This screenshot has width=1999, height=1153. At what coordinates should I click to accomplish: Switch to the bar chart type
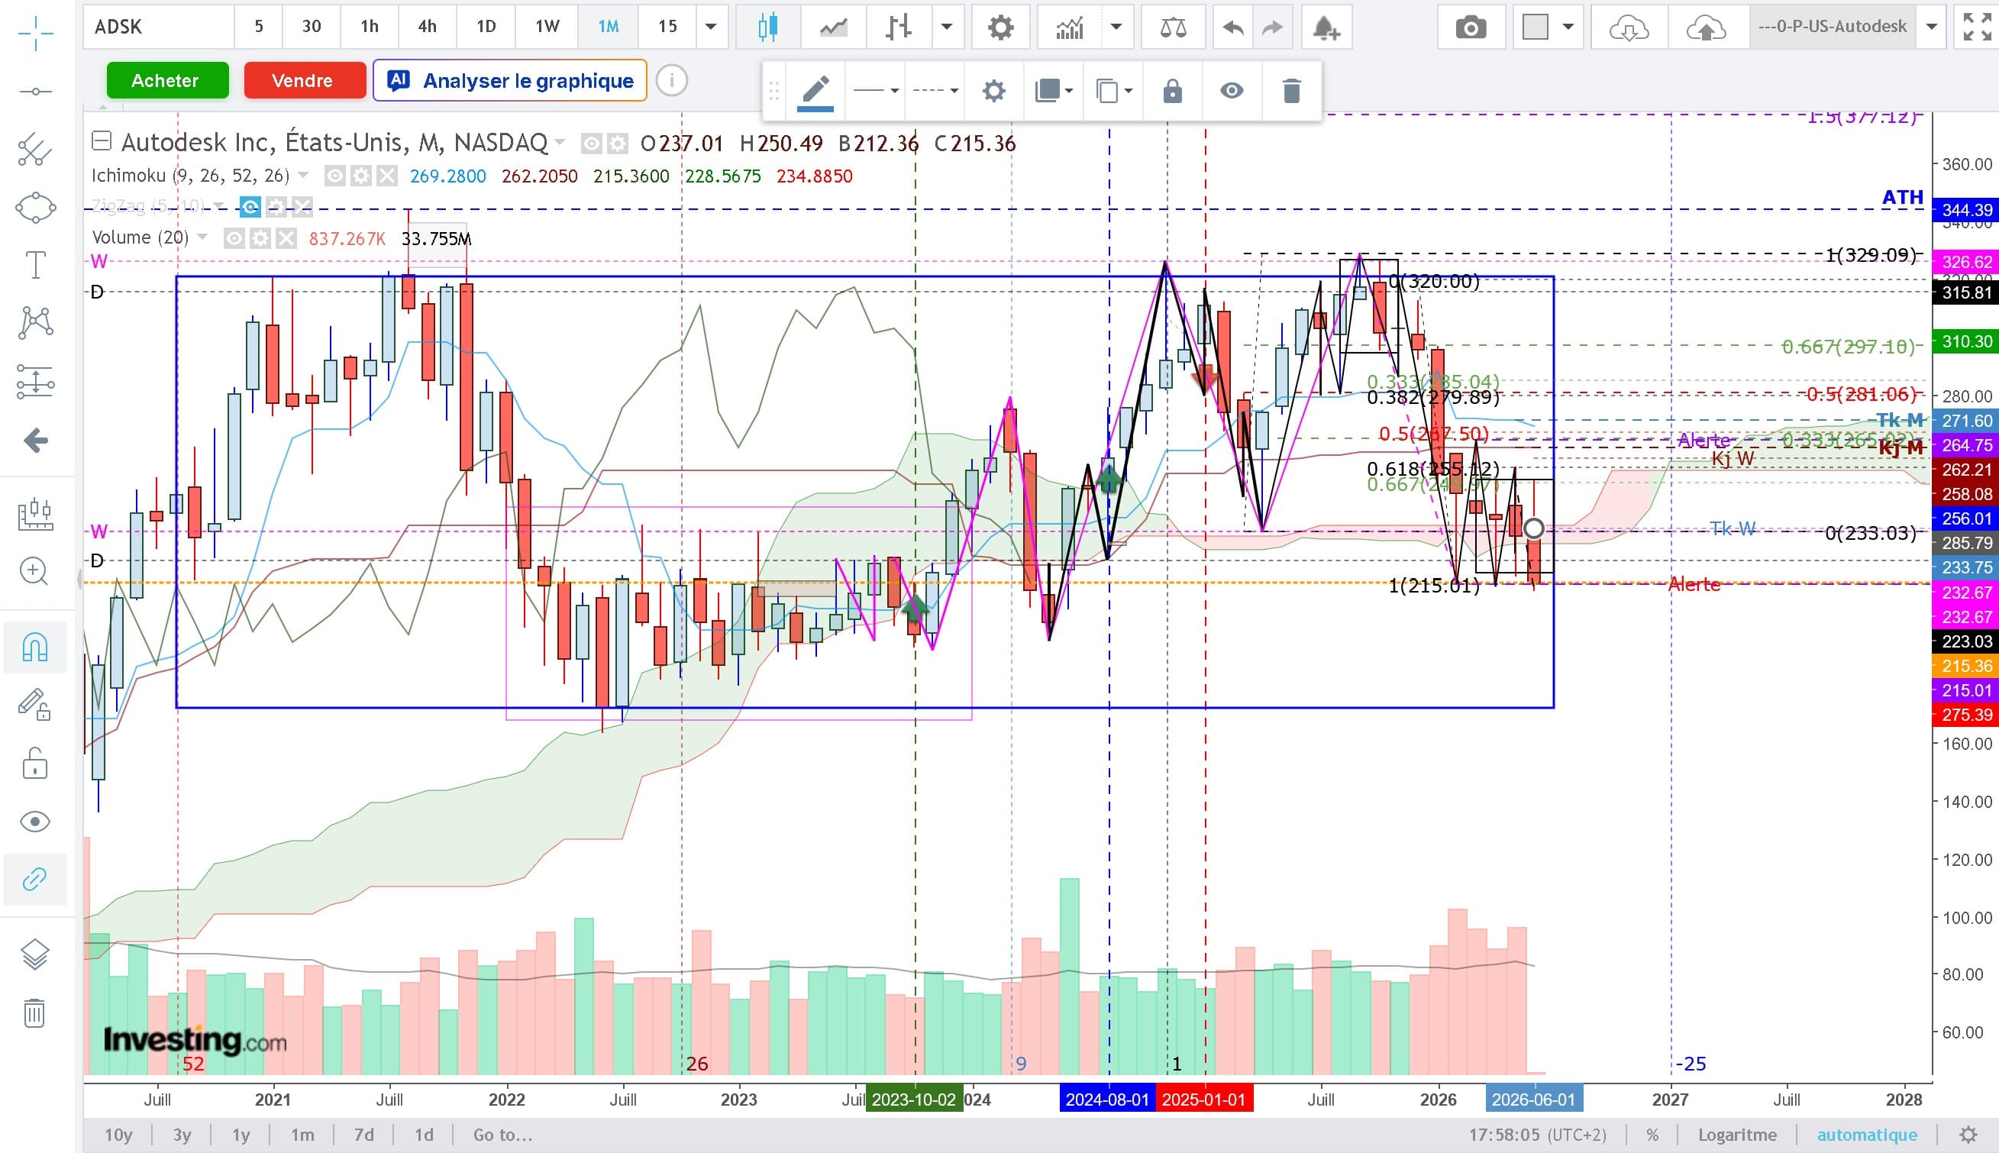point(899,27)
